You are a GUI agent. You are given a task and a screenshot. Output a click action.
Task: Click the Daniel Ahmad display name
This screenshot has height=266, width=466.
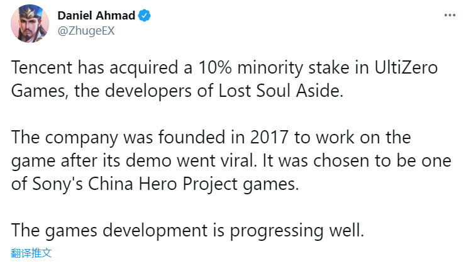pyautogui.click(x=96, y=16)
